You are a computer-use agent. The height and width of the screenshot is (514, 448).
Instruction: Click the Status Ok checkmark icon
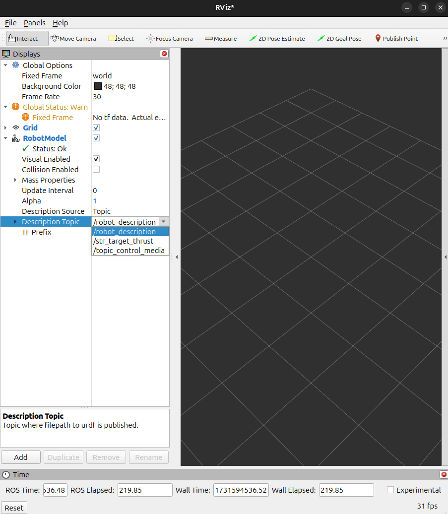click(x=26, y=148)
